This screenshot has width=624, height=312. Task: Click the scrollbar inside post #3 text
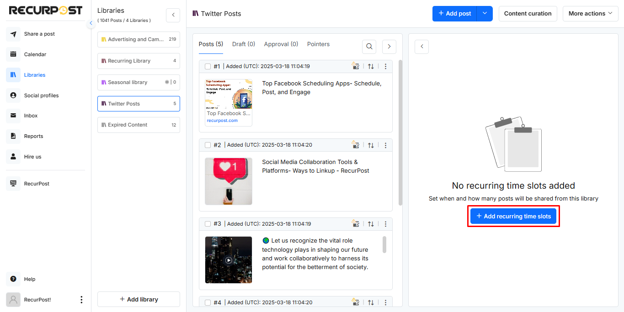(x=384, y=244)
